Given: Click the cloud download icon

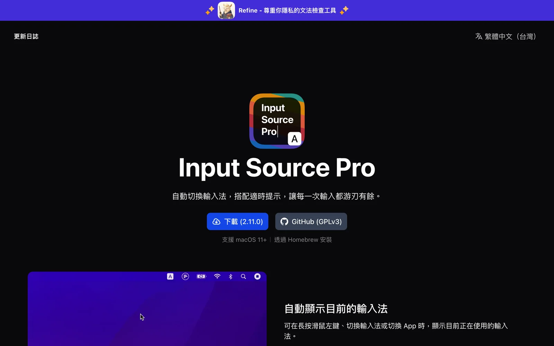Looking at the screenshot, I should coord(216,221).
